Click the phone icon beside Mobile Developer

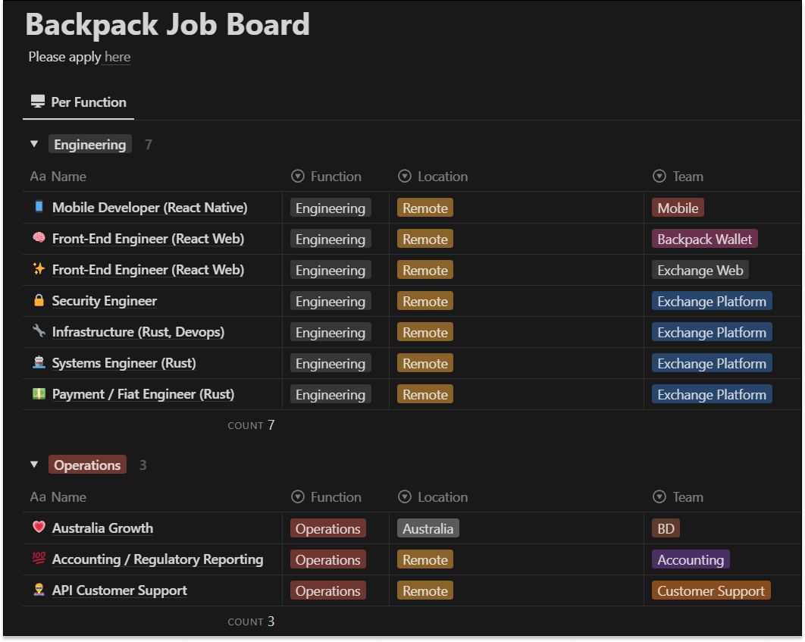pyautogui.click(x=39, y=207)
